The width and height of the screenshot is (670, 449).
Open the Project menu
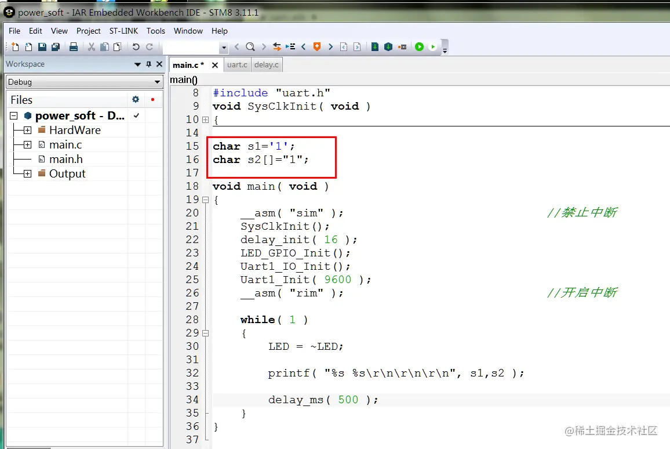89,31
